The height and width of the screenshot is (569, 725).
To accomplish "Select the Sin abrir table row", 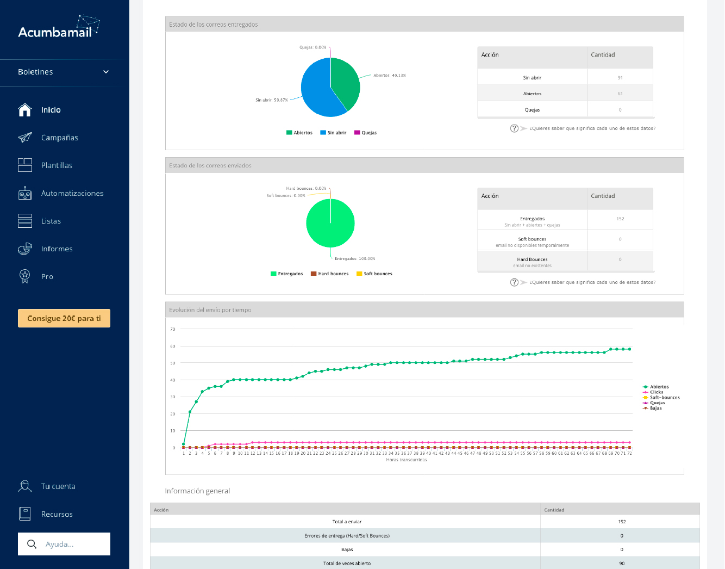I will pos(565,78).
